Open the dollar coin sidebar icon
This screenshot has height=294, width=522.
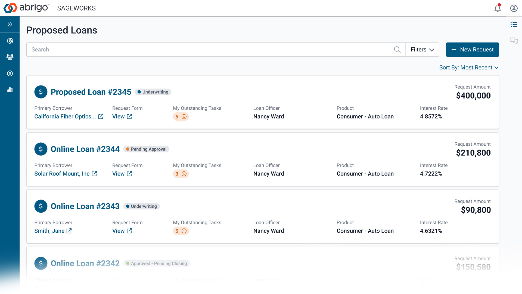click(10, 73)
